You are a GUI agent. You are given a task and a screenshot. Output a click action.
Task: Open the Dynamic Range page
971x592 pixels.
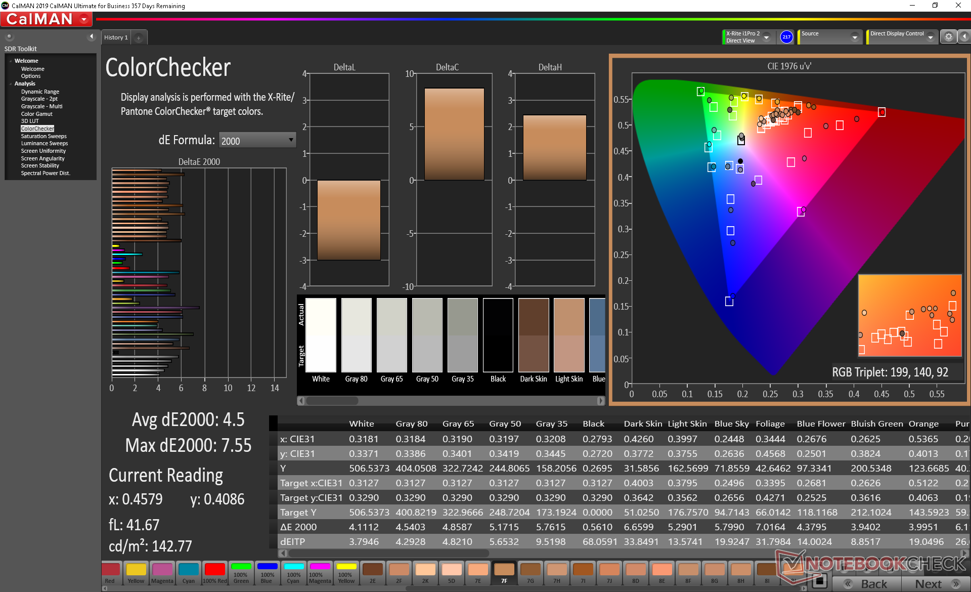40,92
